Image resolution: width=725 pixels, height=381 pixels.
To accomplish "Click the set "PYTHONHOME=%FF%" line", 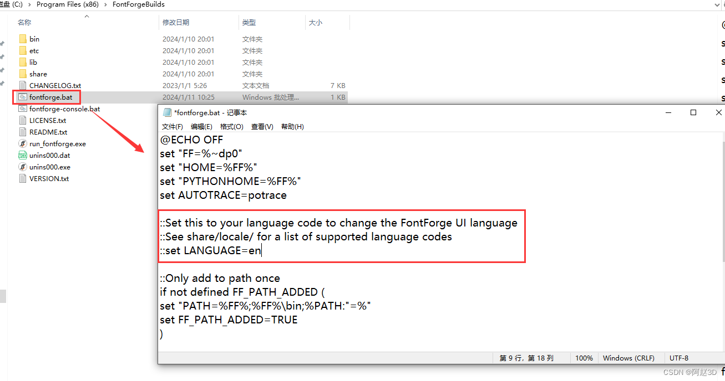I will tap(230, 181).
